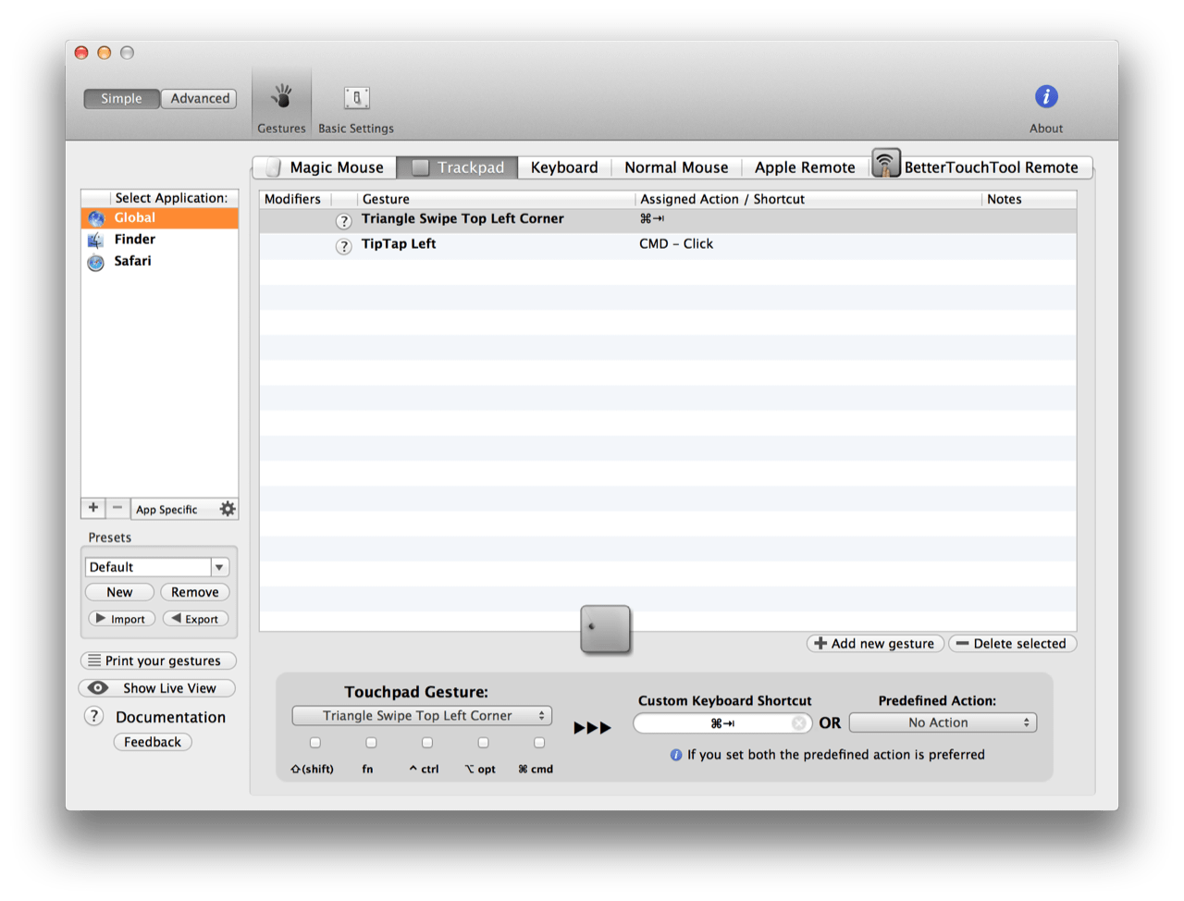Click the BetterTouchTool Remote wifi icon

(886, 164)
